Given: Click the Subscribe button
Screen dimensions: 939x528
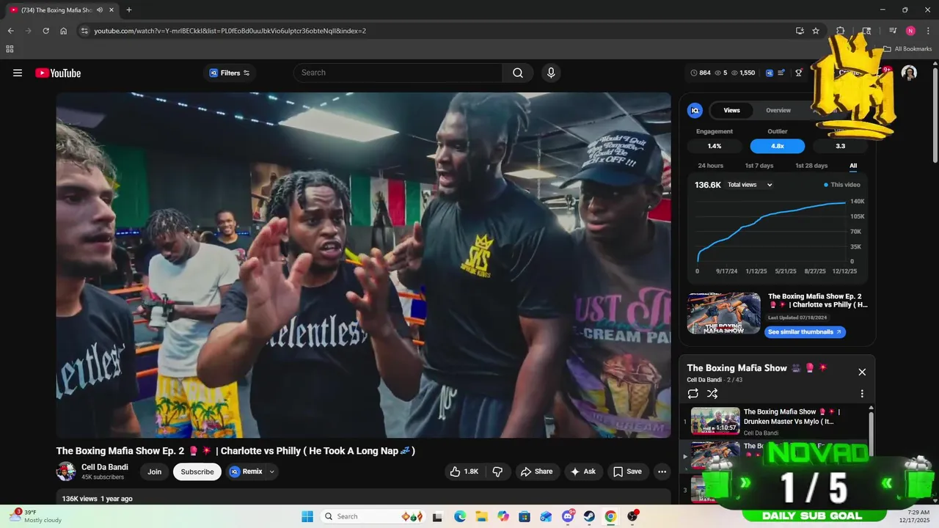Looking at the screenshot, I should (197, 472).
